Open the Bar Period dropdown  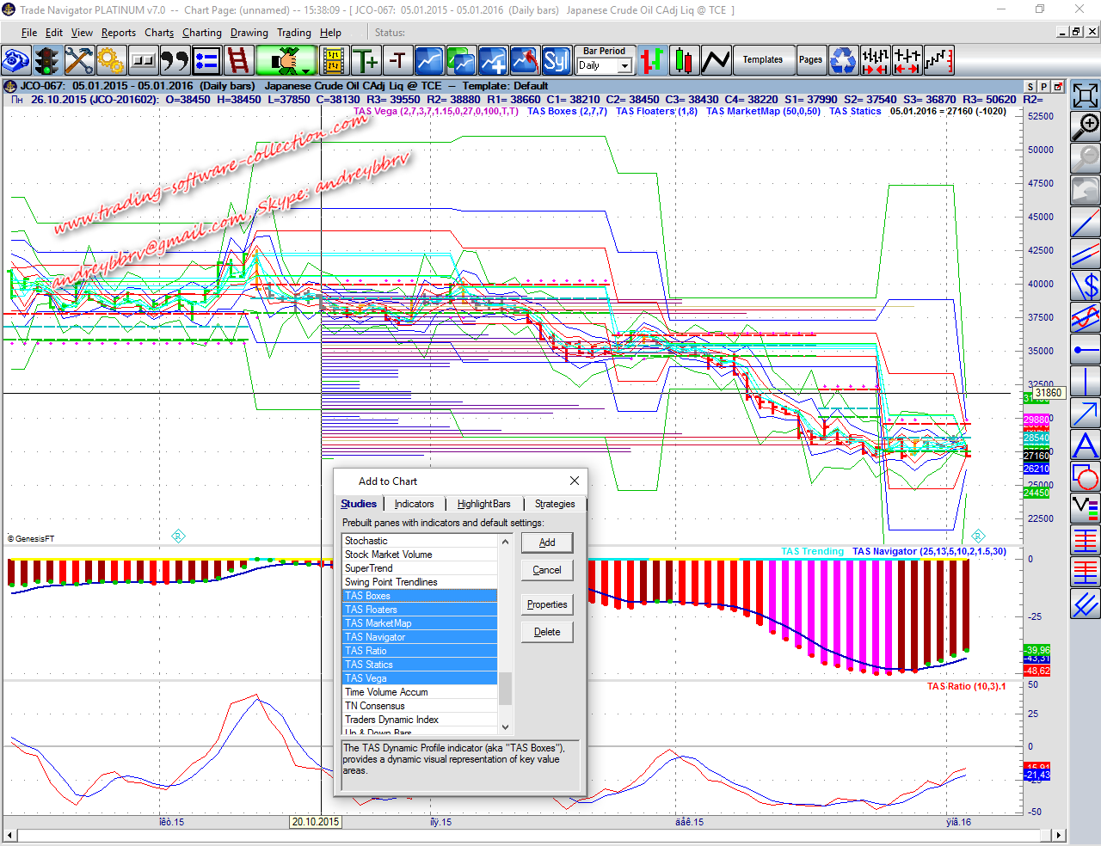pos(624,66)
